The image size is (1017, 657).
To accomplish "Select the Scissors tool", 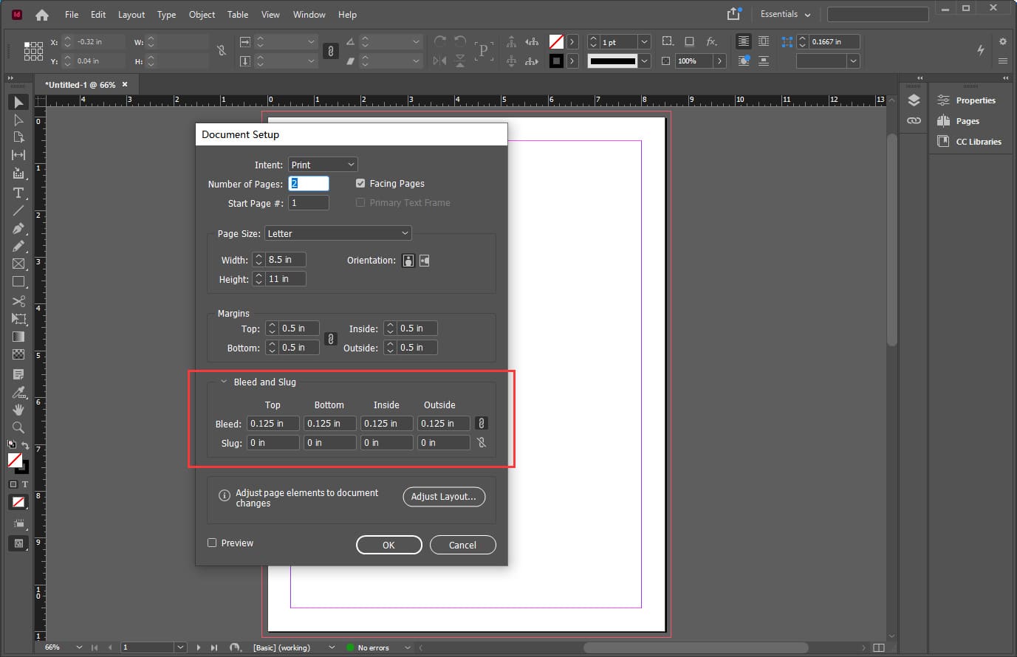I will [18, 301].
